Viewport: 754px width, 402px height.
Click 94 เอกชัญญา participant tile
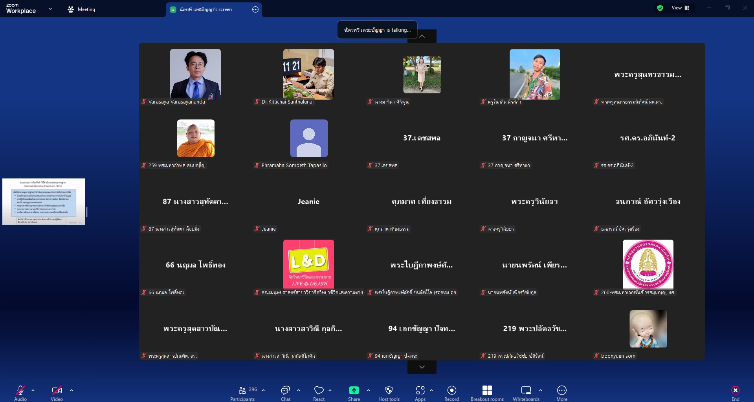[x=422, y=328]
